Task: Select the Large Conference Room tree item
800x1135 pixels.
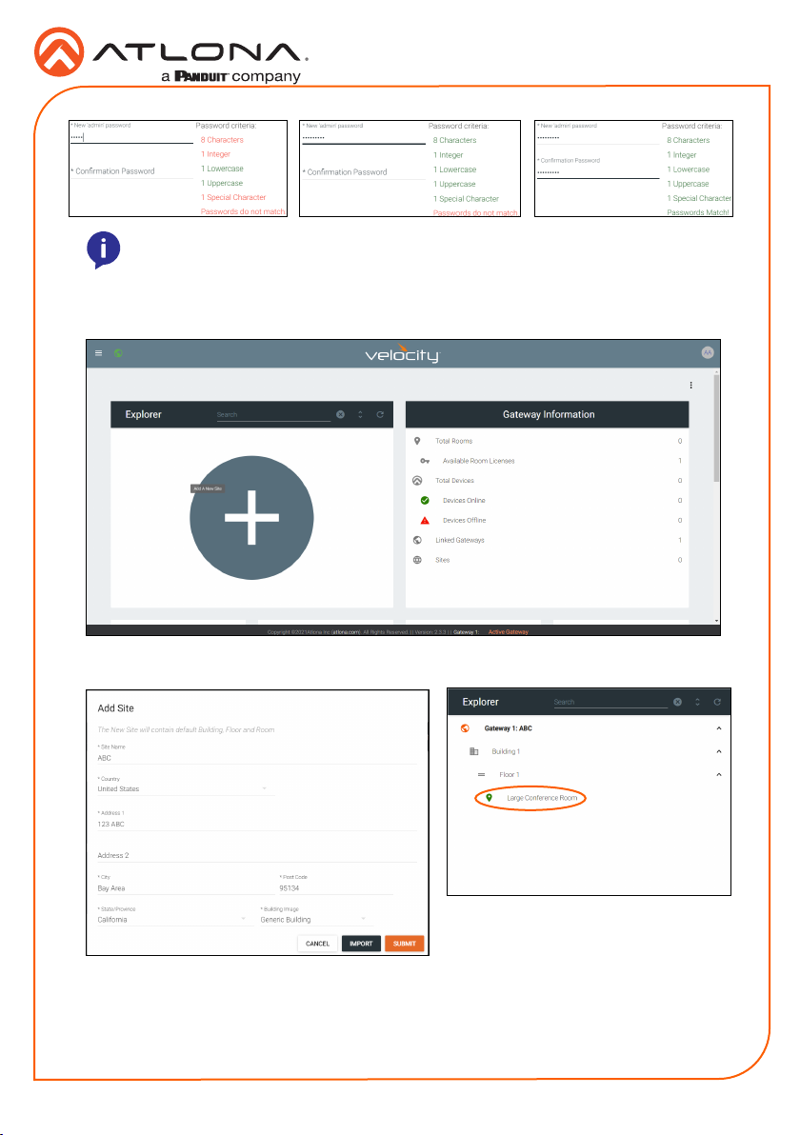Action: [542, 798]
